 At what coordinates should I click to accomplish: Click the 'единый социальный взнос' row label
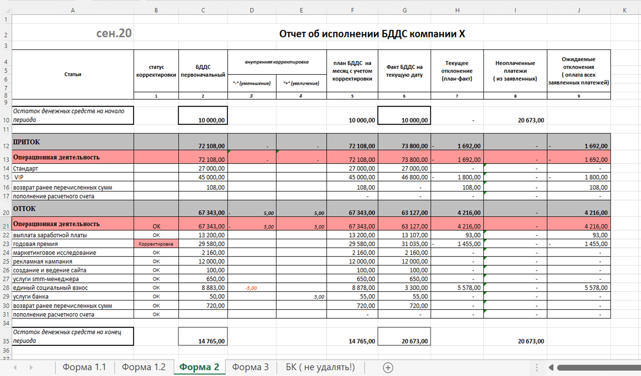click(73, 288)
